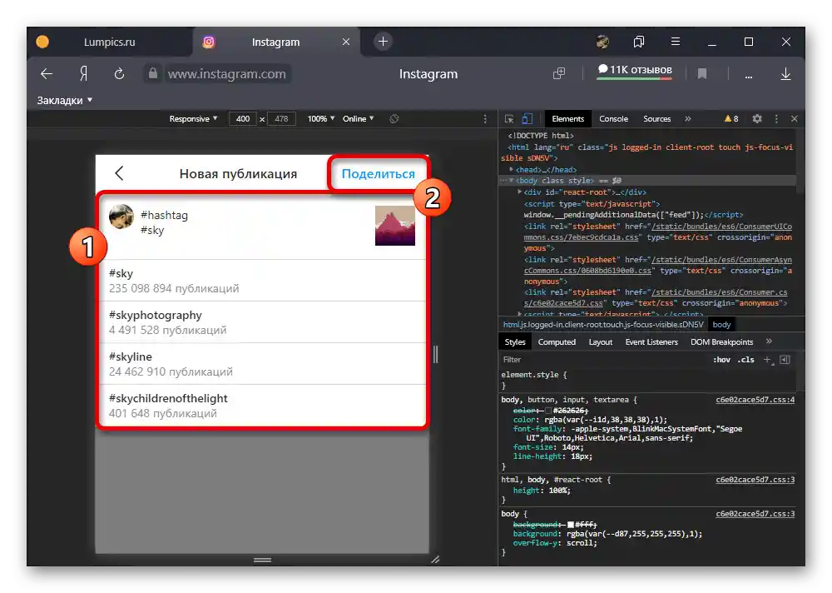Select the #skychildrenofthelight hashtag suggestion

(x=263, y=406)
